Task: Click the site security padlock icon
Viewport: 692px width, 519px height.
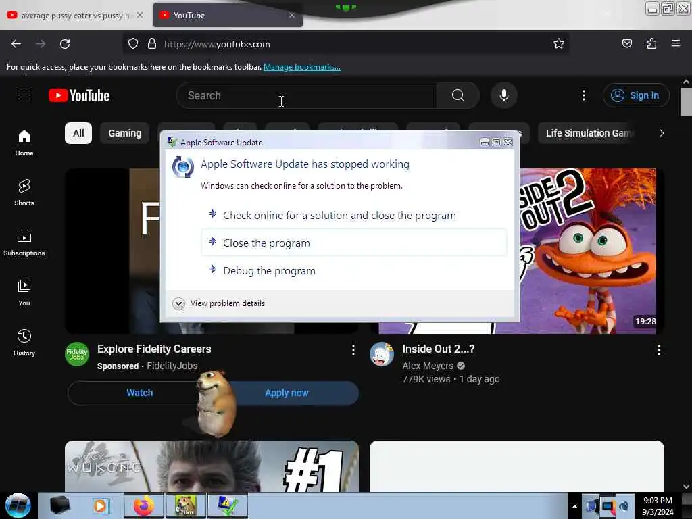Action: [x=152, y=43]
